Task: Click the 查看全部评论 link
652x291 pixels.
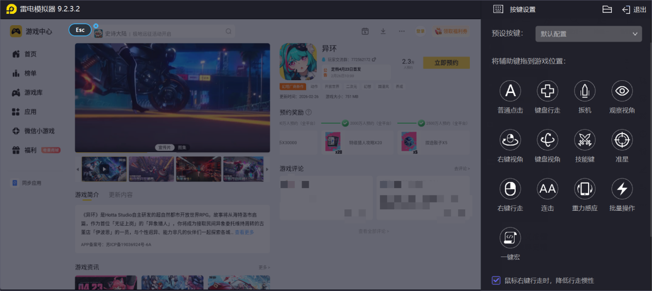Action: tap(374, 231)
